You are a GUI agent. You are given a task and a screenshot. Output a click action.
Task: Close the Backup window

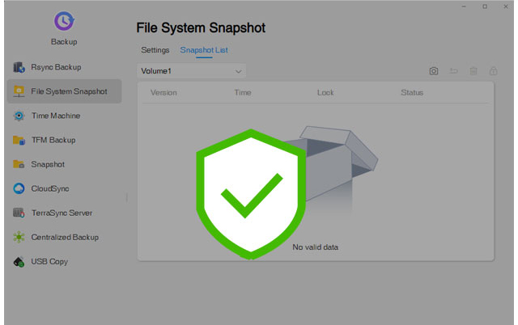tap(506, 6)
